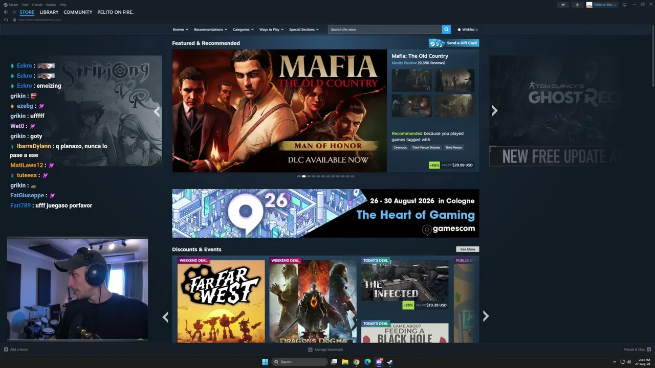Show hidden system tray icons
Image resolution: width=655 pixels, height=368 pixels.
tap(615, 362)
